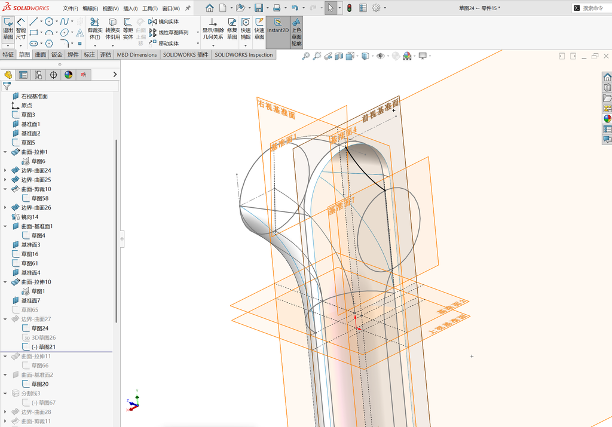Click Move Entities (移动实体)
Viewport: 612px width, 427px height.
[164, 43]
